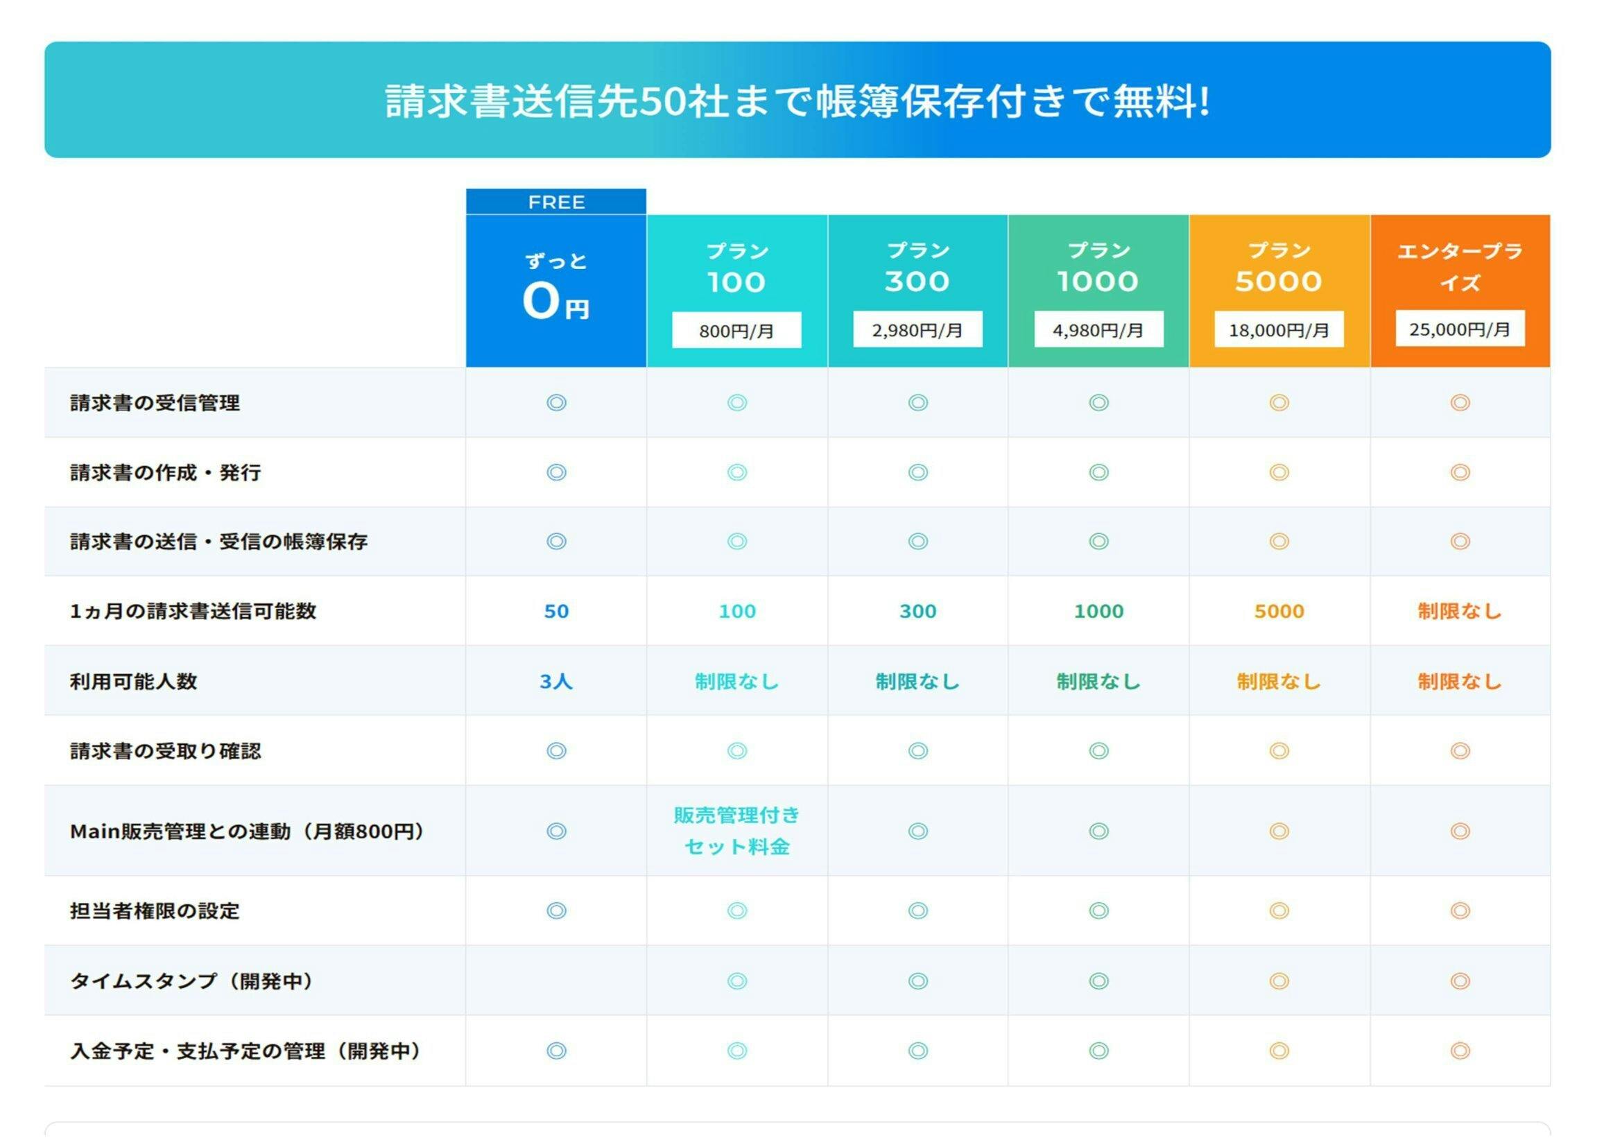The height and width of the screenshot is (1147, 1622).
Task: Click the ずっと0円 free plan header
Action: click(x=556, y=290)
